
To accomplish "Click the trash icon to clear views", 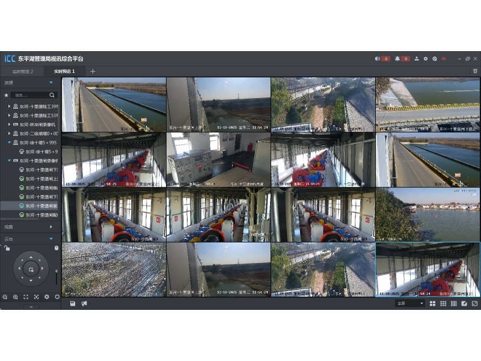I will [x=475, y=71].
